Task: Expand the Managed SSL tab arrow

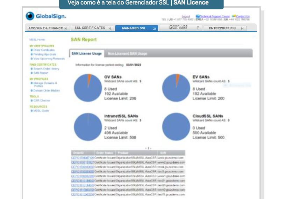Action: (154, 29)
